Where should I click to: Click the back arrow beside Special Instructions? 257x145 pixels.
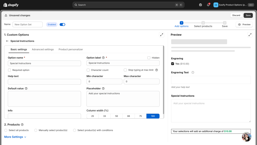click(7, 41)
